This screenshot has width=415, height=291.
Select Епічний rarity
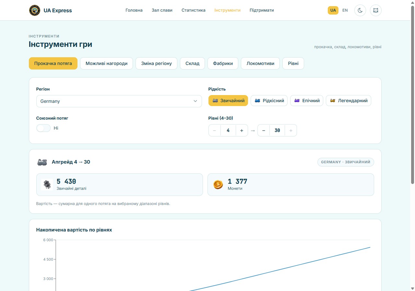click(x=307, y=101)
